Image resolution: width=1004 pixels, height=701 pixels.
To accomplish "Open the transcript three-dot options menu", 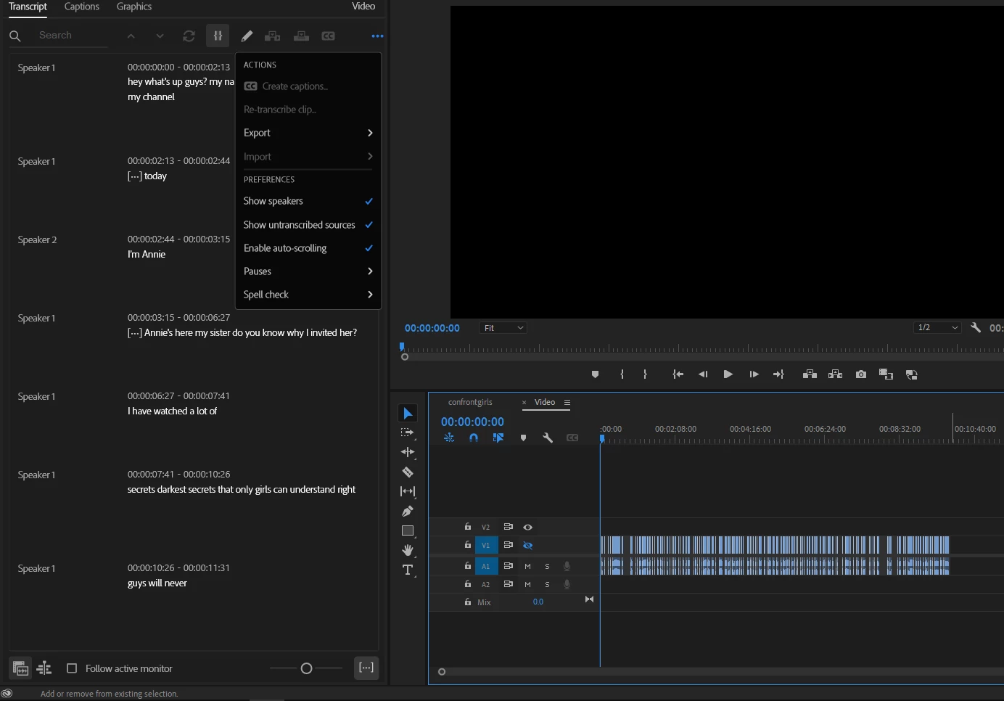I will tap(377, 36).
